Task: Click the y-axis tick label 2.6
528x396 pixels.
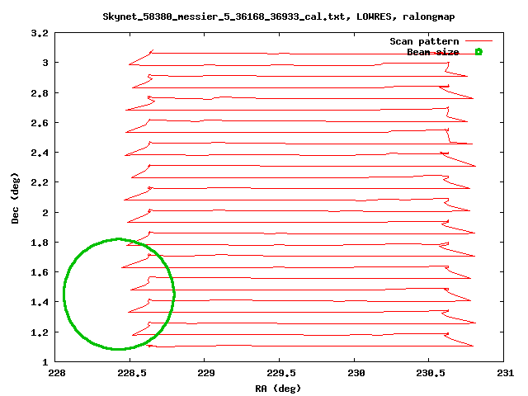Action: [x=40, y=123]
